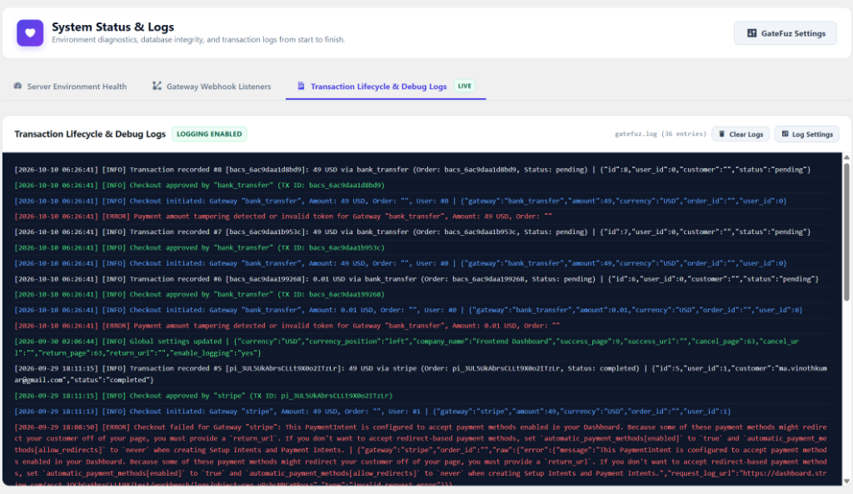Image resolution: width=853 pixels, height=494 pixels.
Task: Click the Gateway Webhook Listeners graph icon
Action: click(x=157, y=86)
